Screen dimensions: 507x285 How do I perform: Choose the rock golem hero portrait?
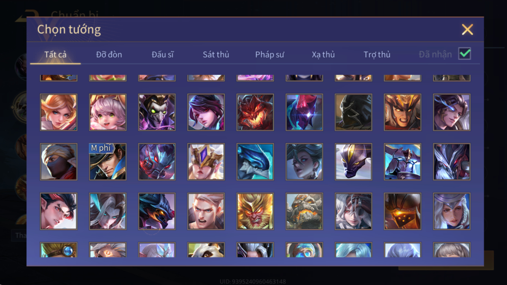coord(304,211)
